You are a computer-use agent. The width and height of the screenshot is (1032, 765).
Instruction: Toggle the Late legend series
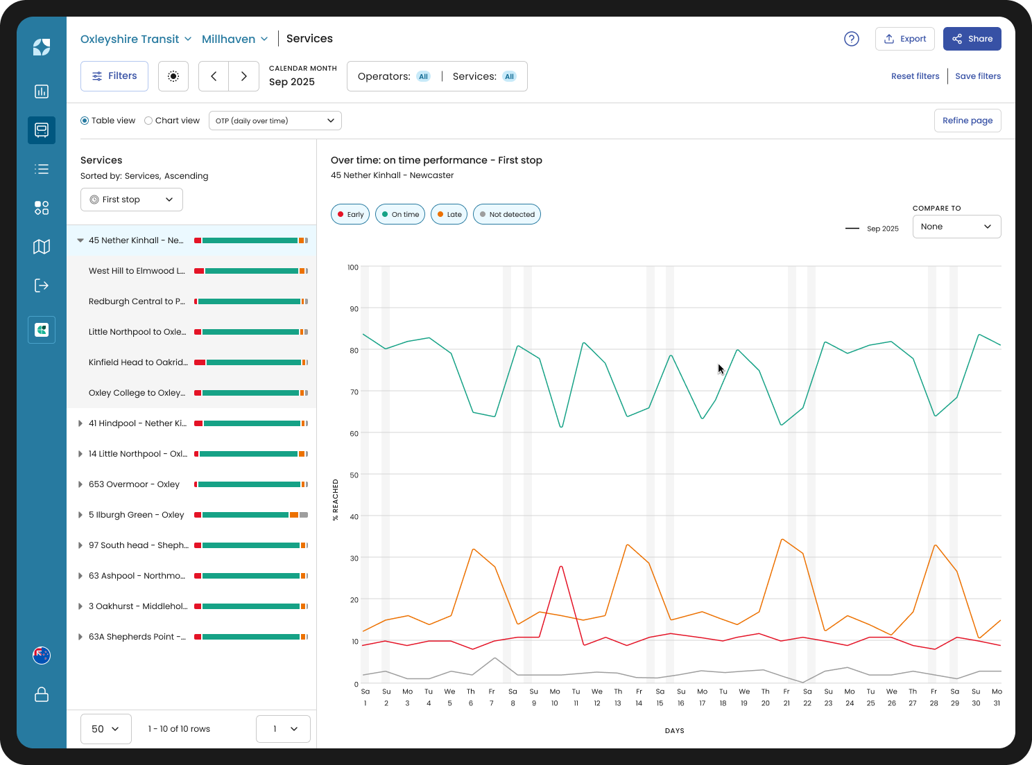click(449, 215)
